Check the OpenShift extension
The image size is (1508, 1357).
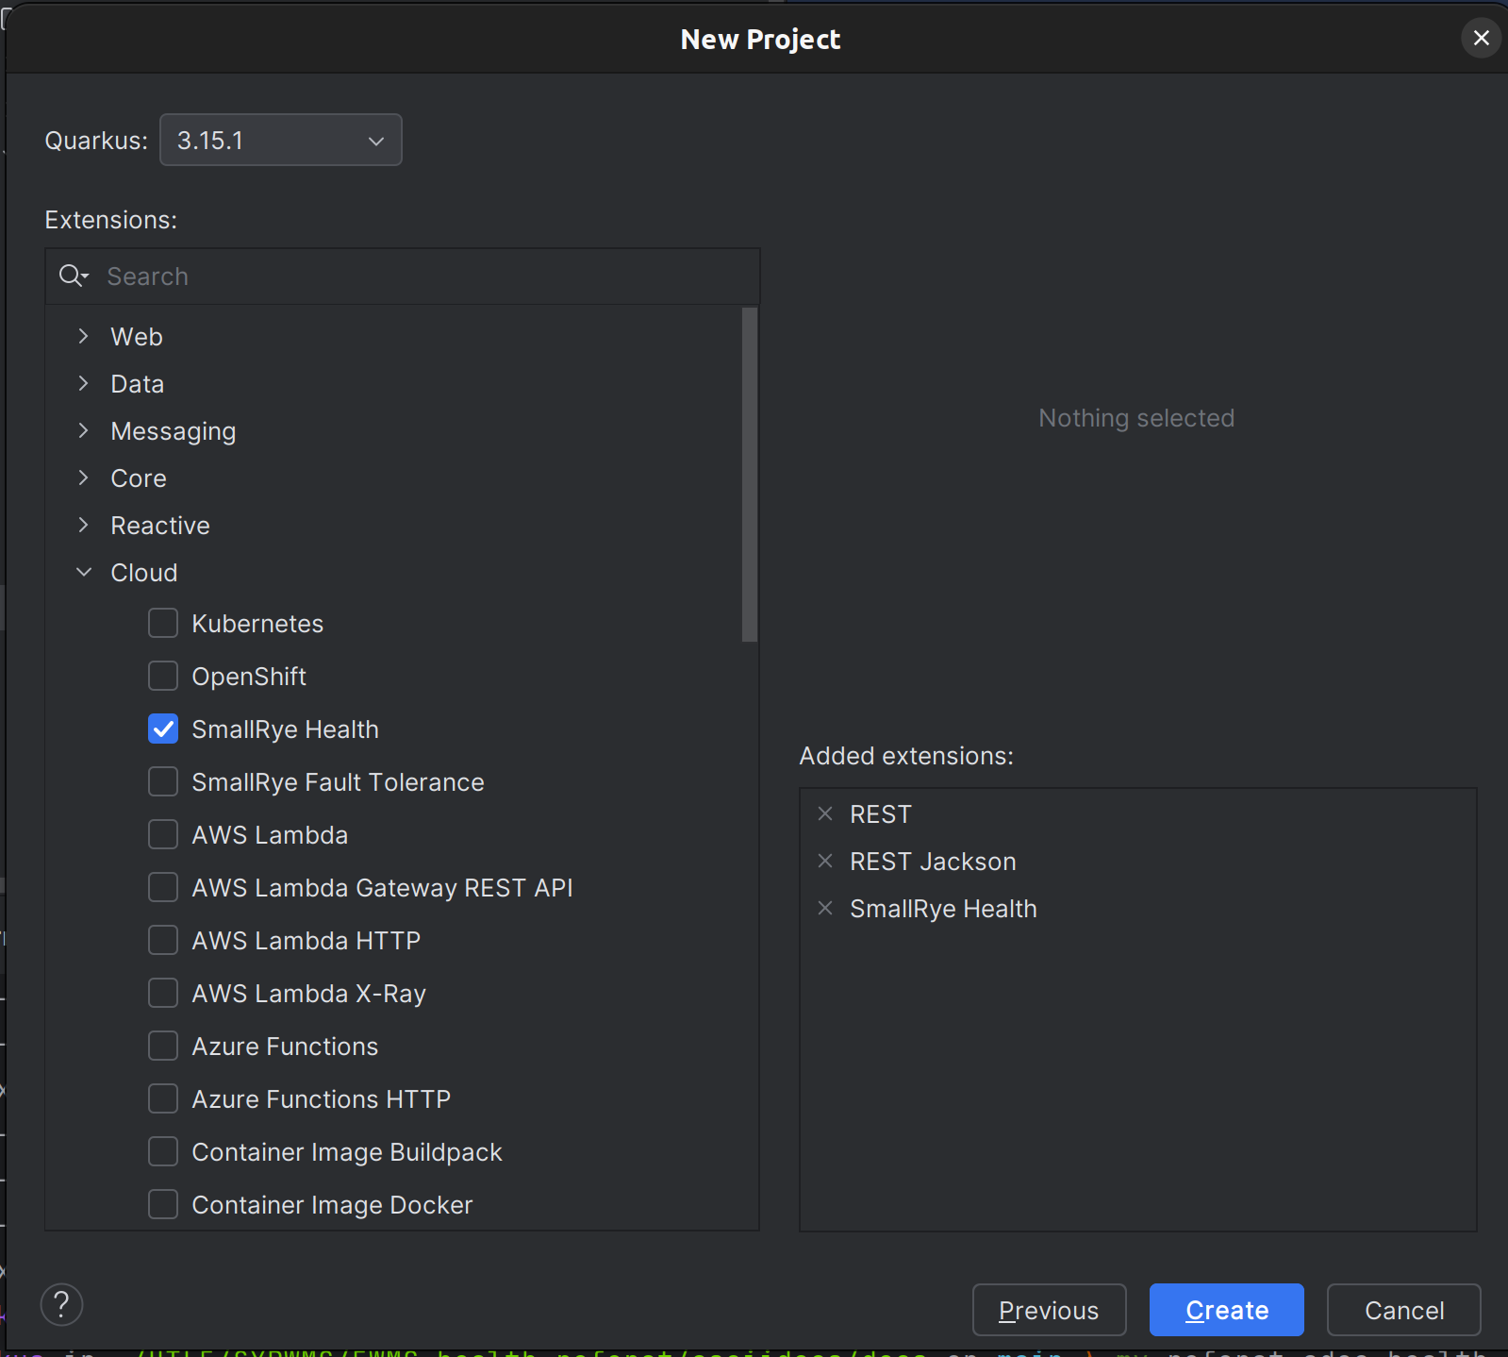click(163, 676)
